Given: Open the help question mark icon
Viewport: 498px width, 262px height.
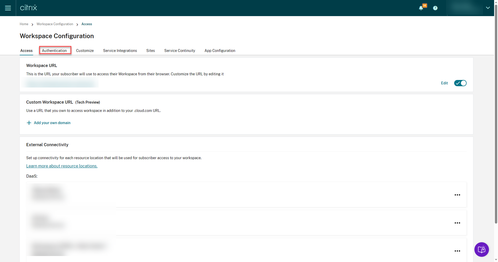Looking at the screenshot, I should point(435,8).
